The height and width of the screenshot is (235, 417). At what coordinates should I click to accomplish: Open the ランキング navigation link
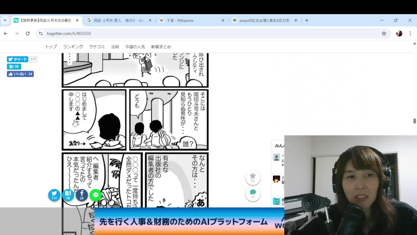[73, 47]
